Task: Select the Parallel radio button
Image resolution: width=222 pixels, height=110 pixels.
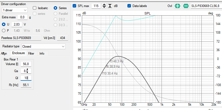Action: 56,14
